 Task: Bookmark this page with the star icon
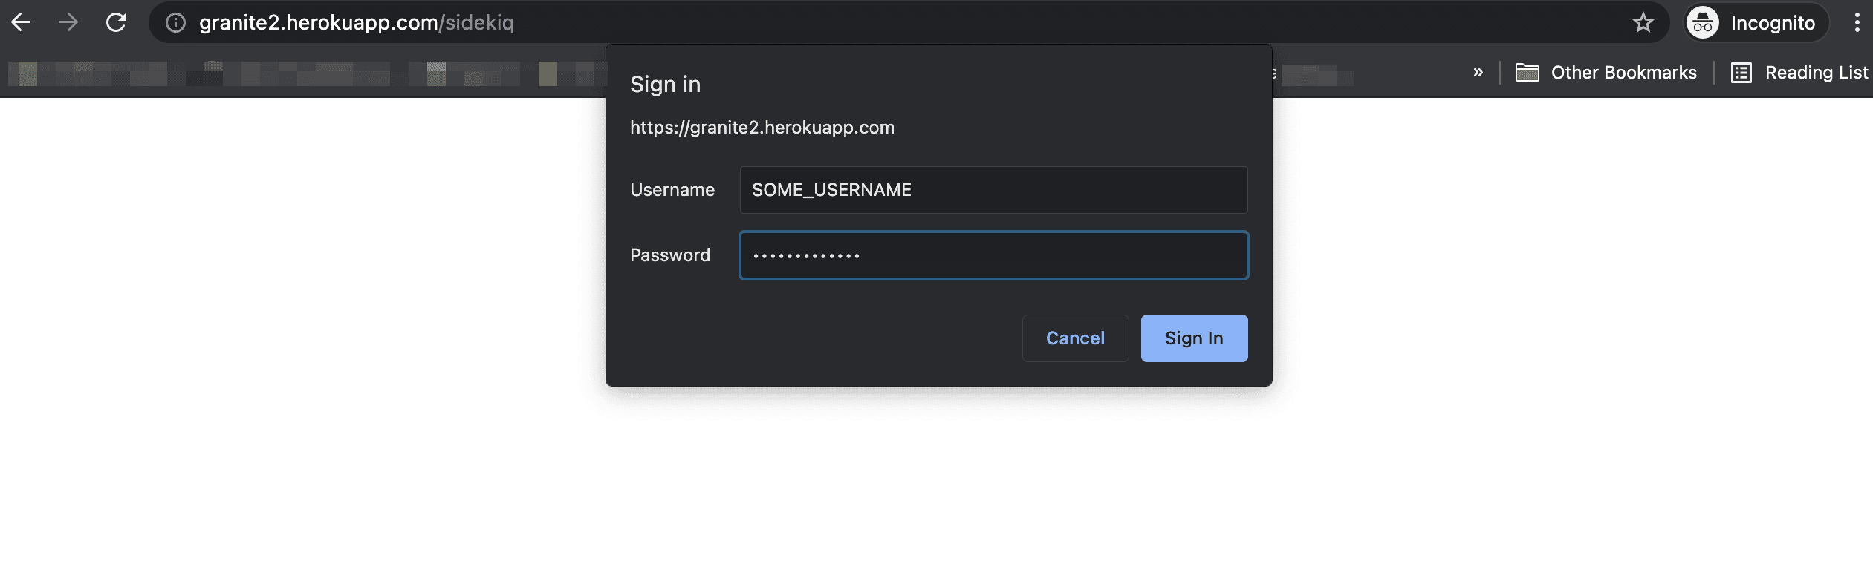click(x=1643, y=23)
